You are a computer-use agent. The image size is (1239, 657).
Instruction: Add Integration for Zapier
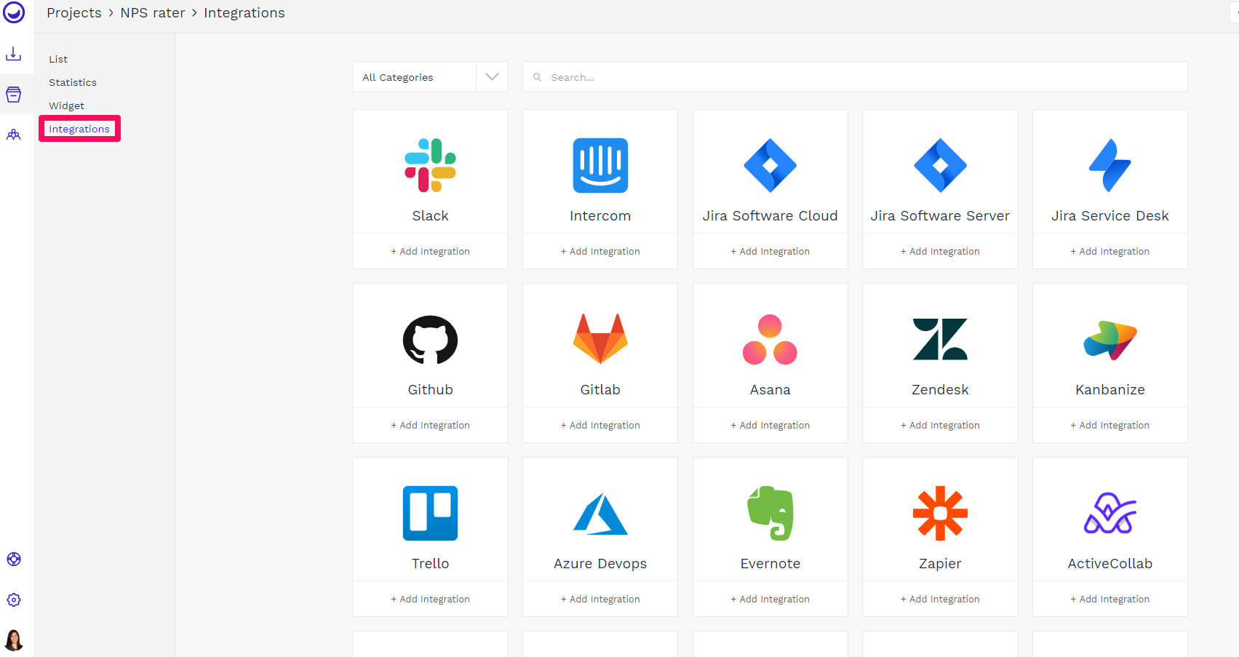click(940, 599)
